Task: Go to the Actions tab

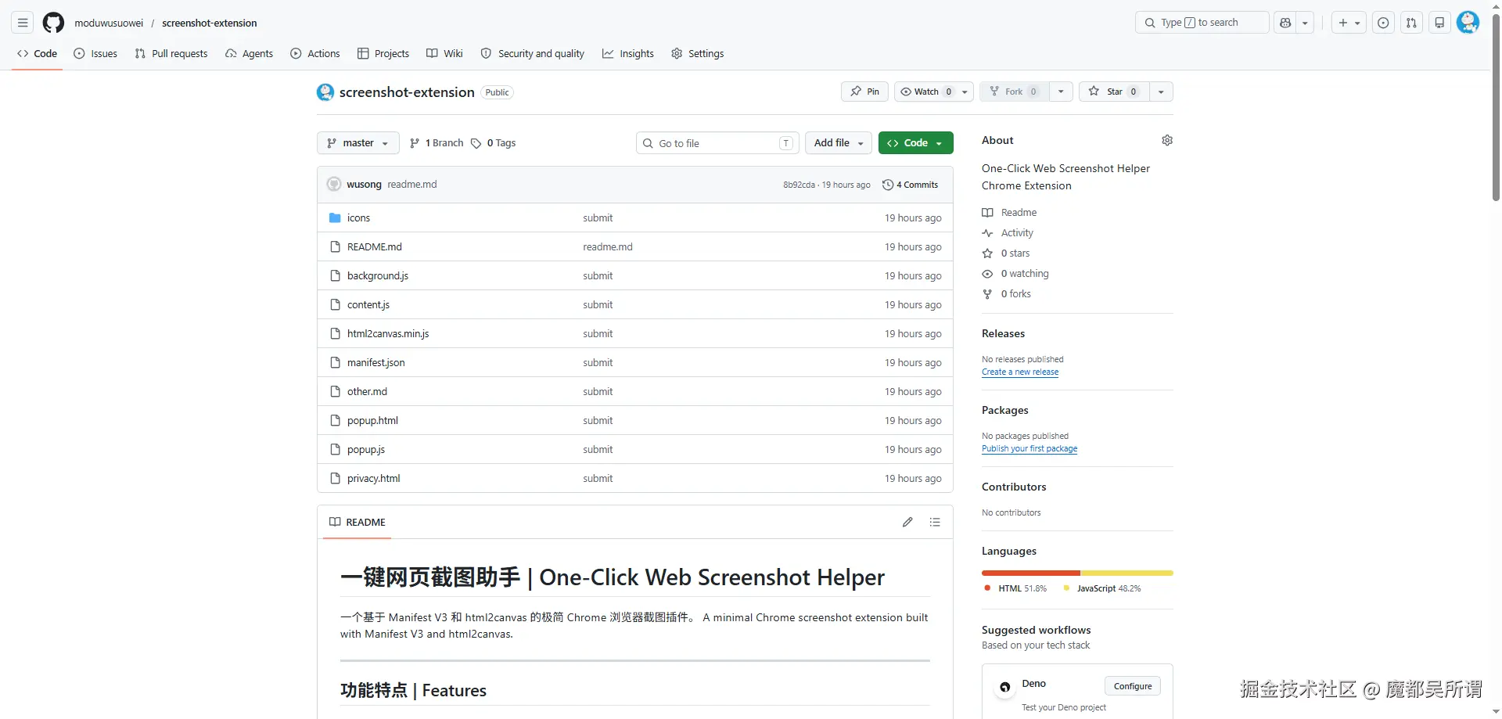Action: pyautogui.click(x=315, y=53)
